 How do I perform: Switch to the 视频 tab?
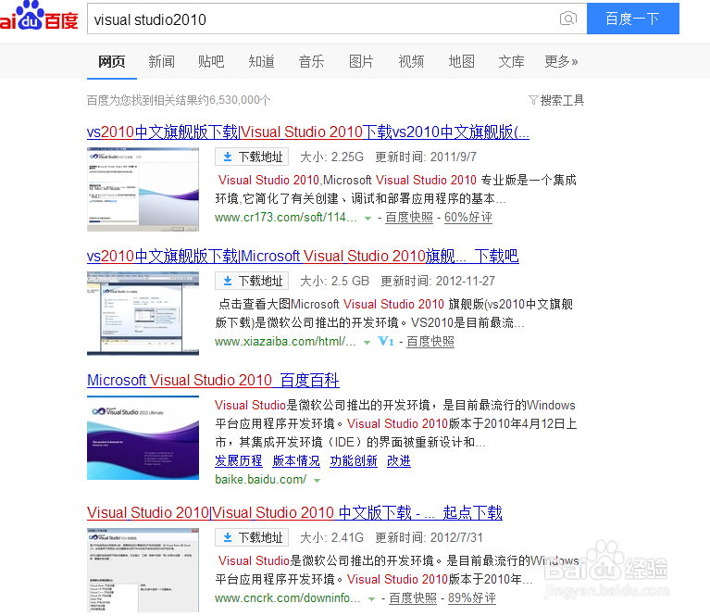pos(411,61)
